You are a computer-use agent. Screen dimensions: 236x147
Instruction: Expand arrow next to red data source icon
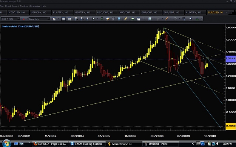click(27, 19)
